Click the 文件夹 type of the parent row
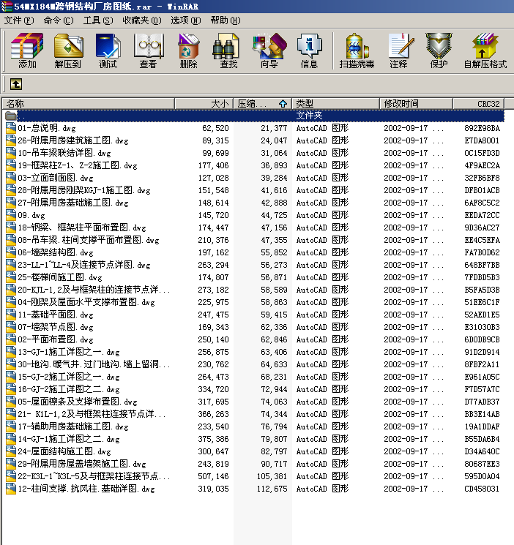Viewport: 514px width, 545px height. pyautogui.click(x=309, y=116)
